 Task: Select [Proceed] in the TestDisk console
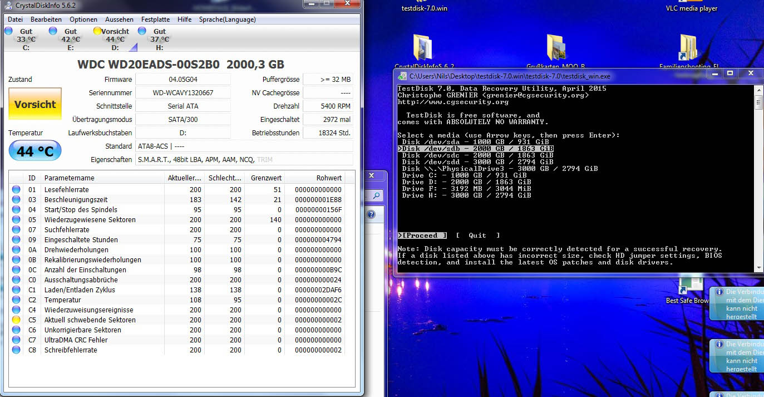click(422, 236)
